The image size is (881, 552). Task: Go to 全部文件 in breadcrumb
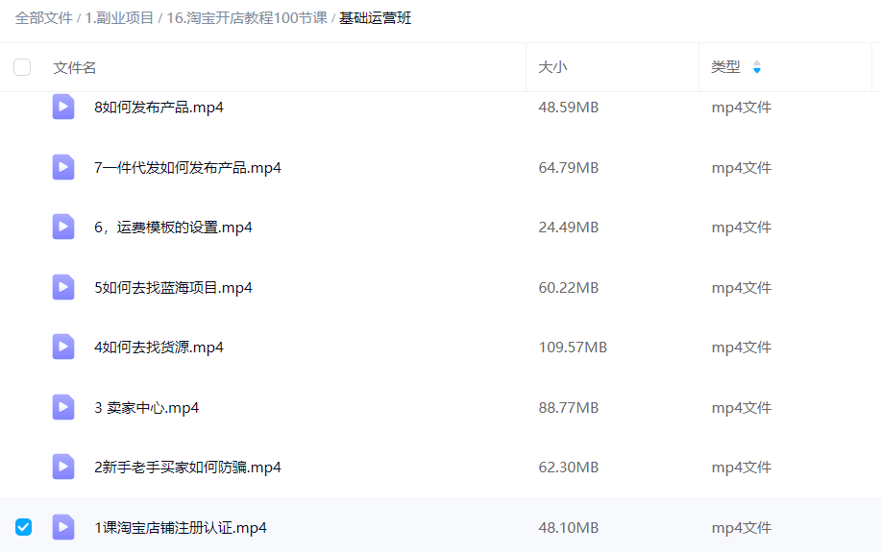click(x=43, y=17)
